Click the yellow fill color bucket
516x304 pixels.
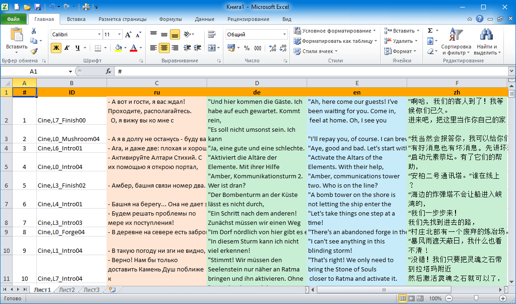[119, 48]
